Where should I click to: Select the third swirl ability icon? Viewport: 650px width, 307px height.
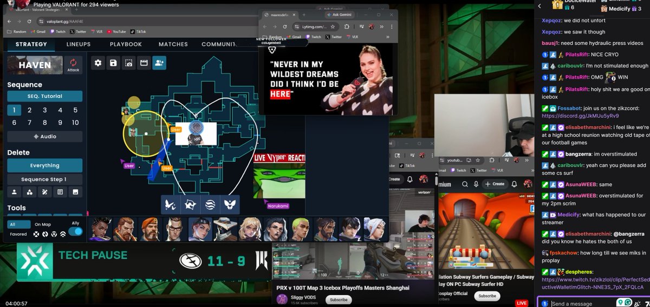(210, 205)
